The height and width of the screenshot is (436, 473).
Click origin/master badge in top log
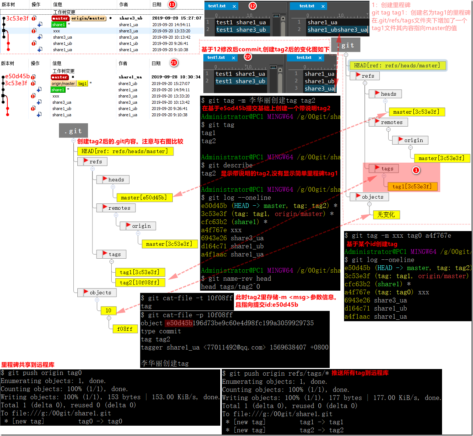(x=88, y=18)
